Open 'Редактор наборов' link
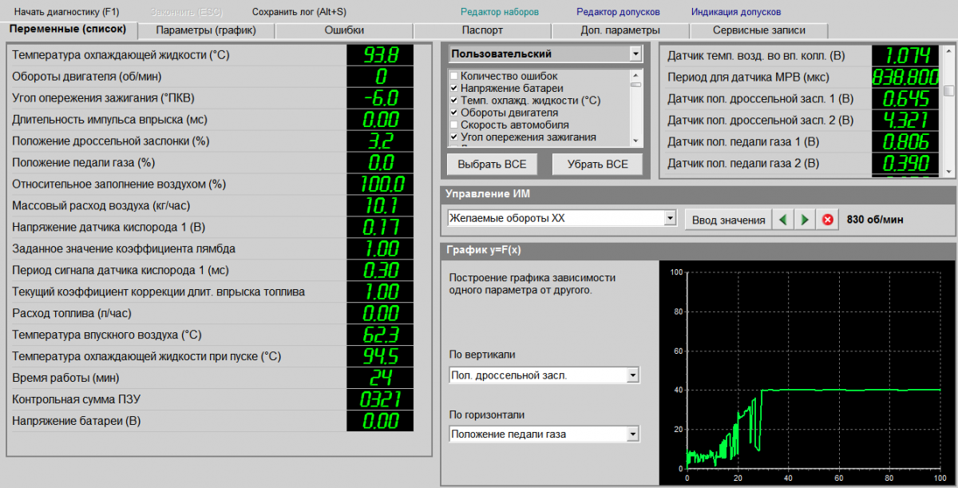Viewport: 958px width, 488px height. 500,12
